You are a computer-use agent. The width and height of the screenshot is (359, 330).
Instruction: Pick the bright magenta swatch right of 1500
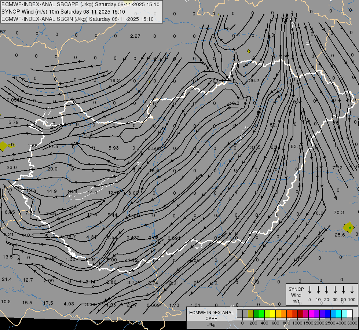(311, 314)
